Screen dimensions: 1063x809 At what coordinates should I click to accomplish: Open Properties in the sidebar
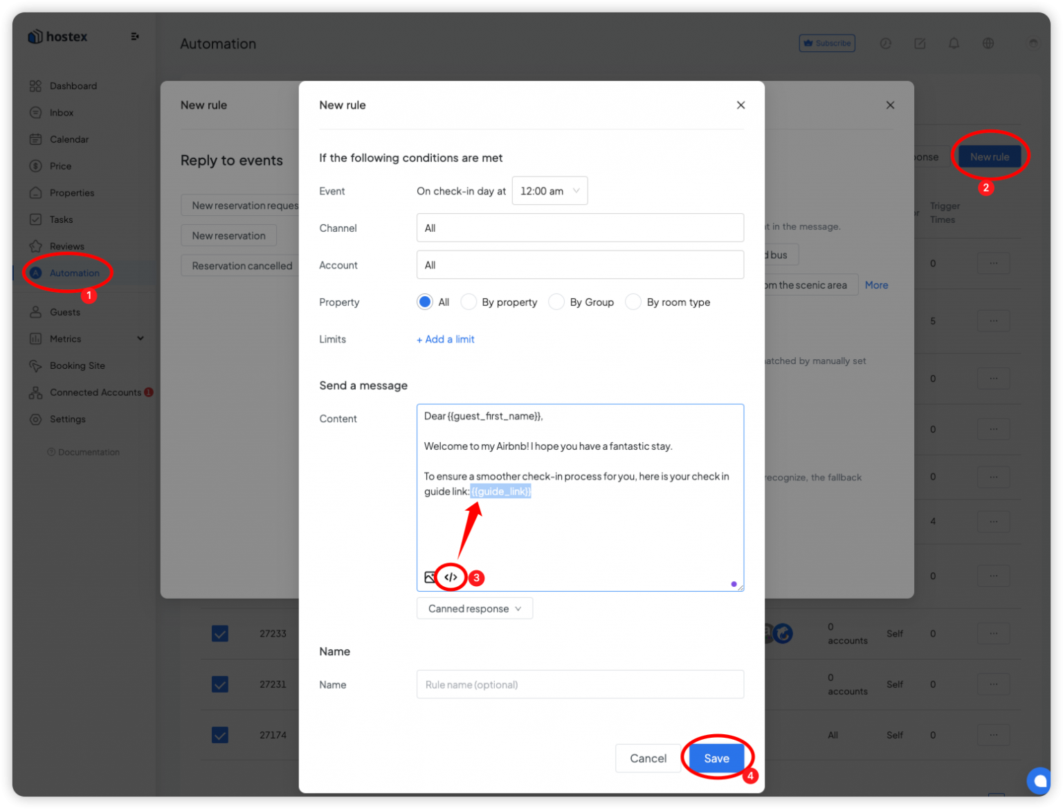click(x=71, y=193)
